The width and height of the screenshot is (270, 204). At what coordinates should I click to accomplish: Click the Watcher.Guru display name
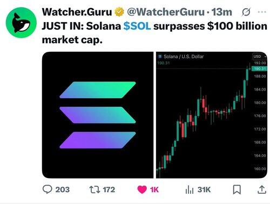77,12
